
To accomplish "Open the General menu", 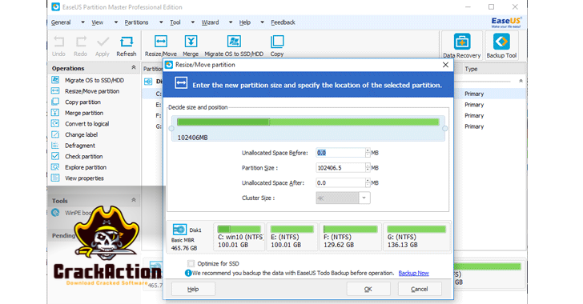I will pyautogui.click(x=61, y=22).
